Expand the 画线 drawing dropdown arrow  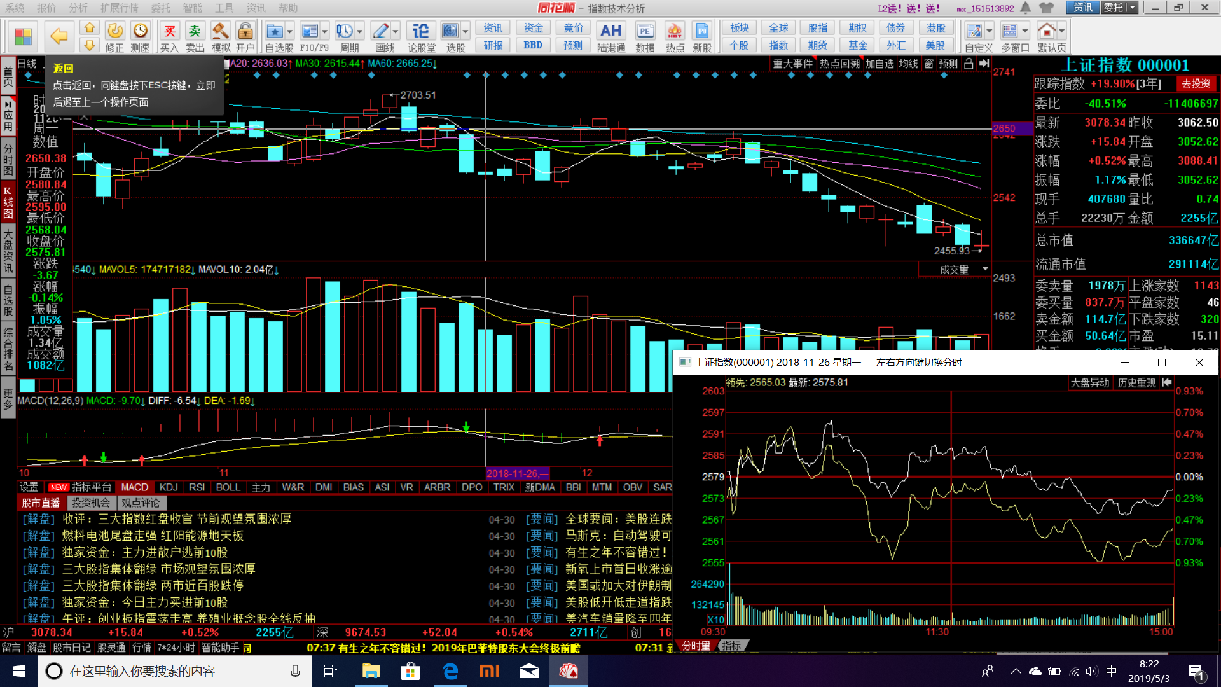(x=396, y=31)
